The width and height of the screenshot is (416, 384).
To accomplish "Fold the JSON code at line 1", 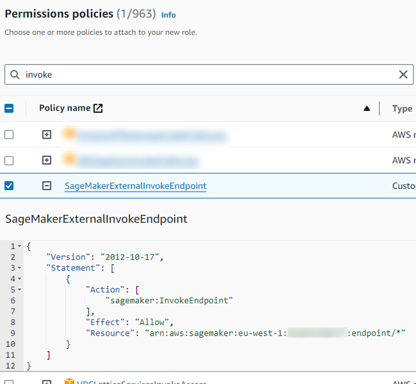I will pos(20,246).
